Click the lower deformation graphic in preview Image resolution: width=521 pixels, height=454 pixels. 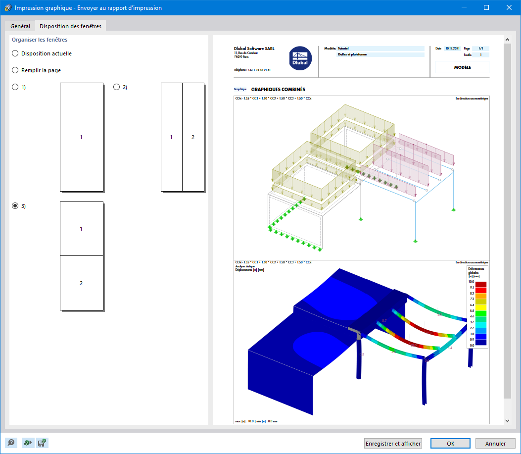click(x=362, y=342)
